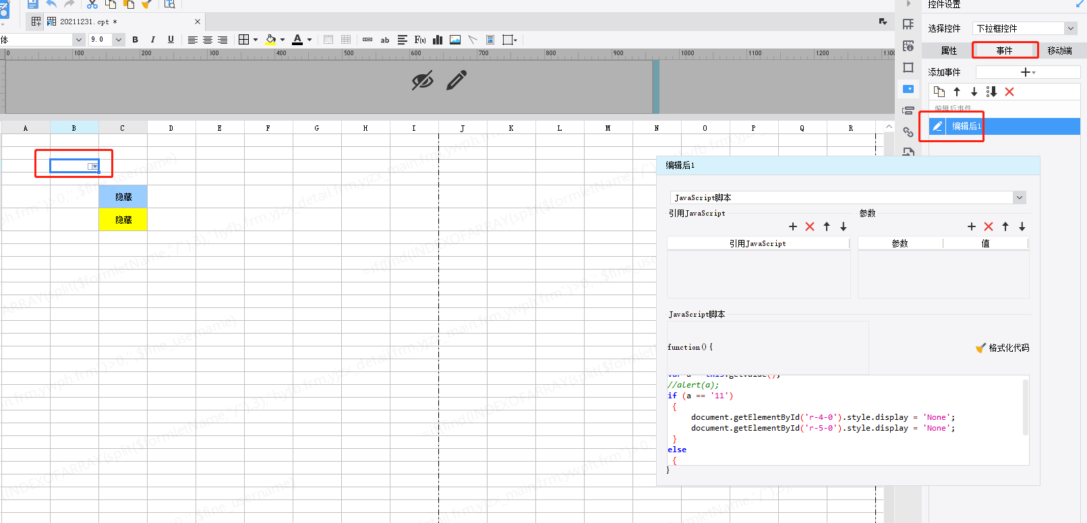This screenshot has width=1087, height=523.
Task: Insert a chart into the cell
Action: pos(438,40)
